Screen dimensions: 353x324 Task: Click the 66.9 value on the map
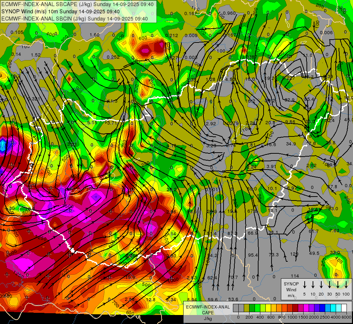253,233
